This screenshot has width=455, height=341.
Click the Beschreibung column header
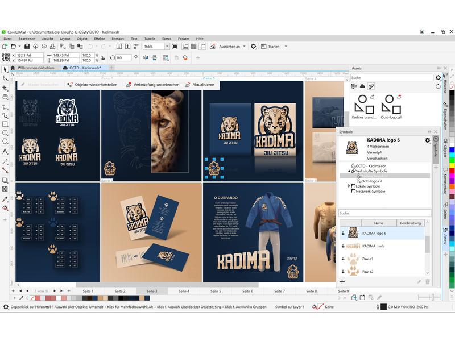[x=410, y=223]
